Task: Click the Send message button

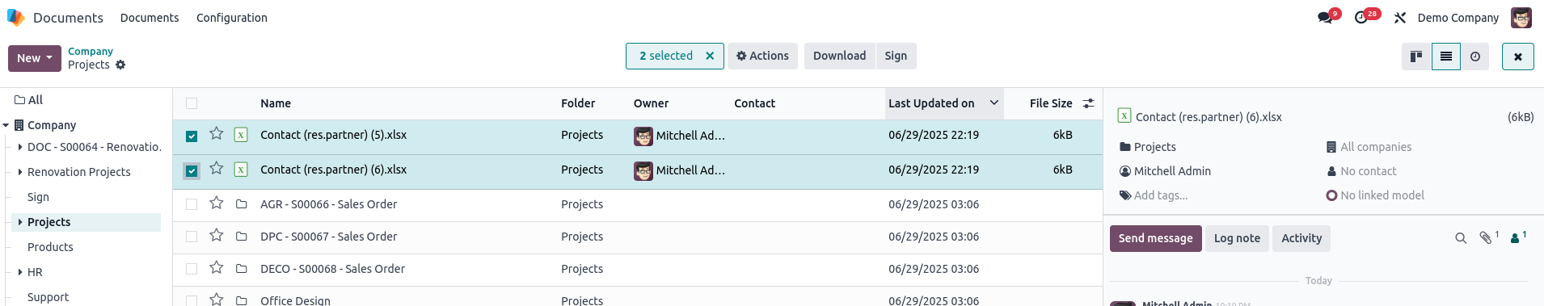Action: click(x=1155, y=238)
